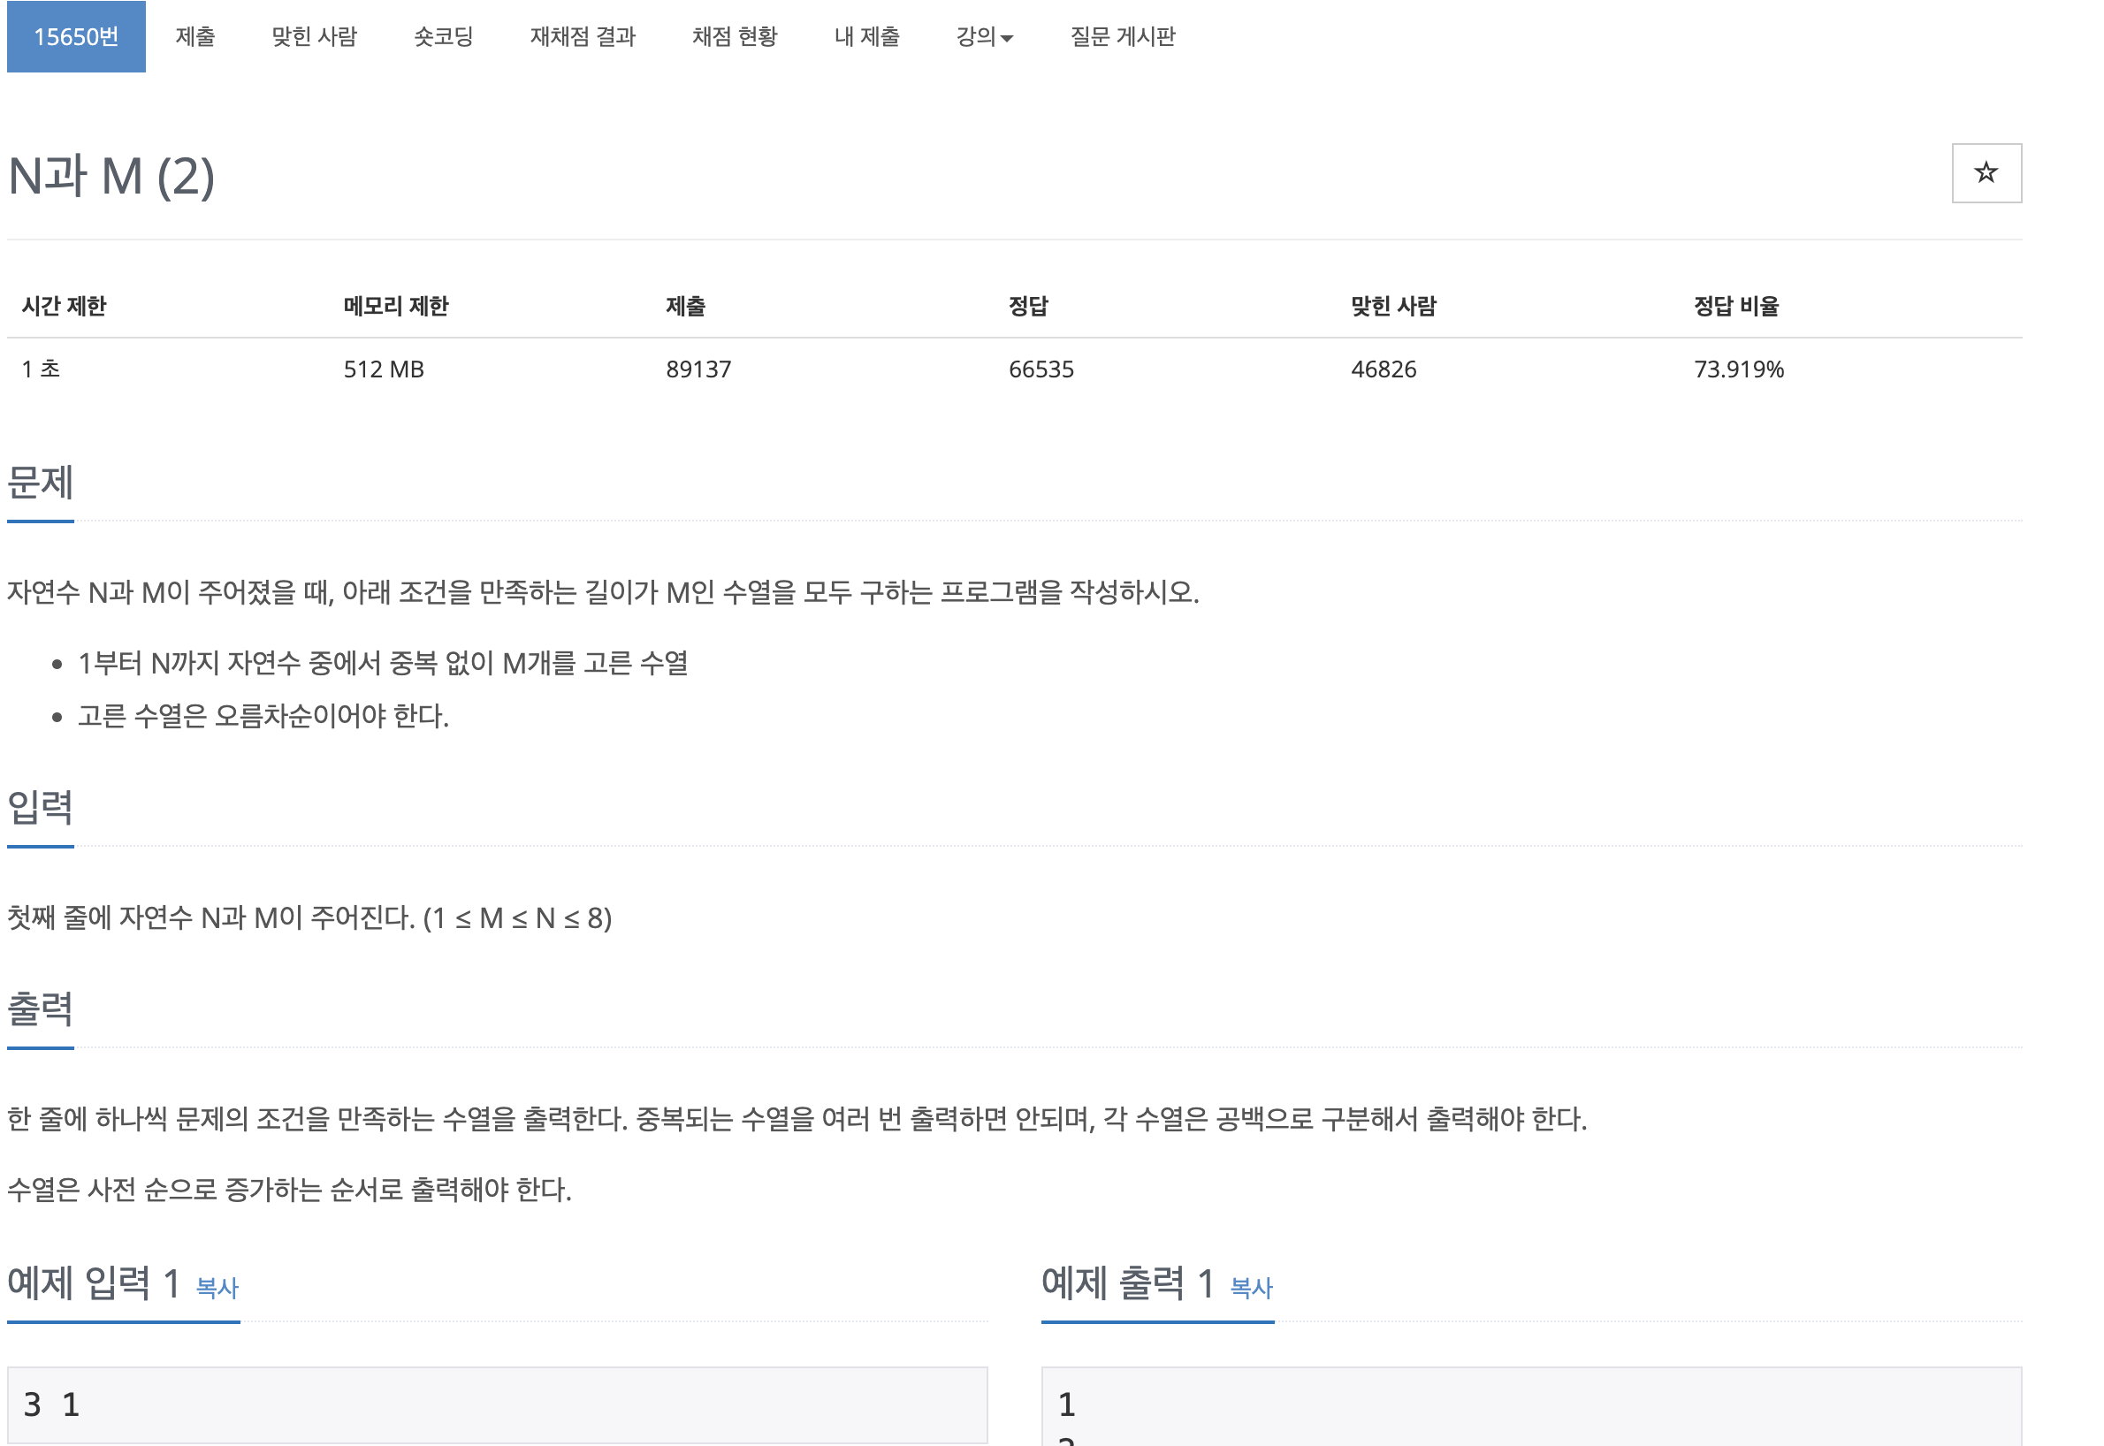Favorite this problem with the star icon

pos(1986,173)
